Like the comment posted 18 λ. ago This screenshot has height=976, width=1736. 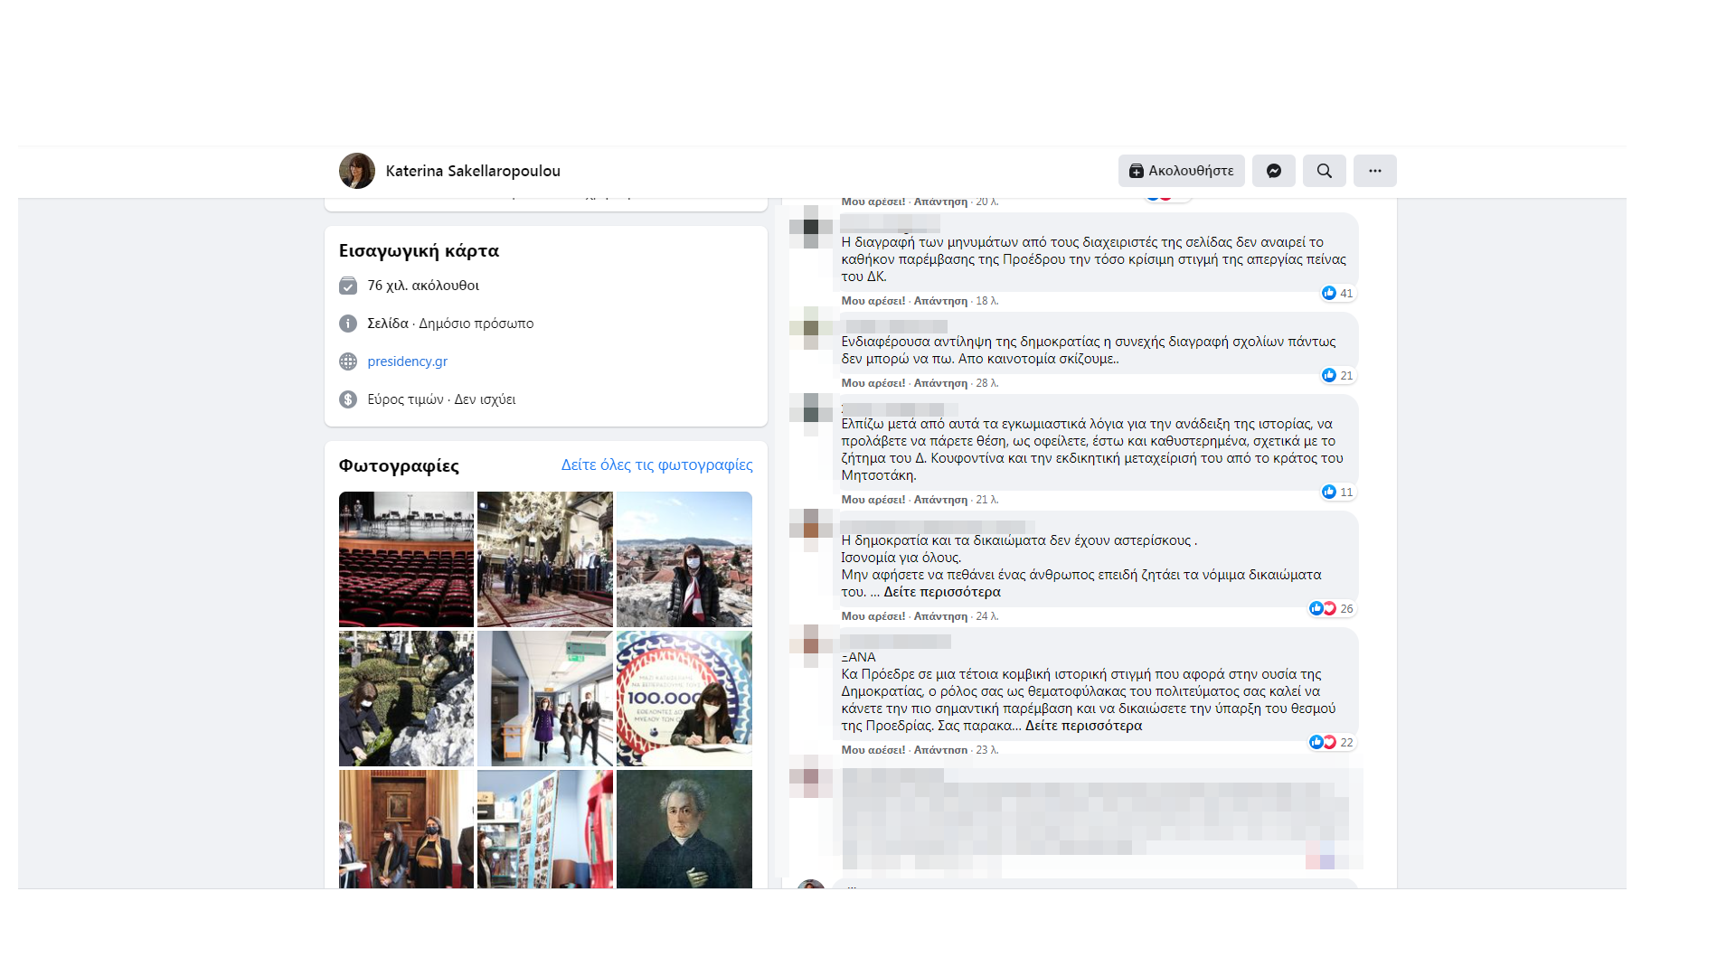point(873,301)
